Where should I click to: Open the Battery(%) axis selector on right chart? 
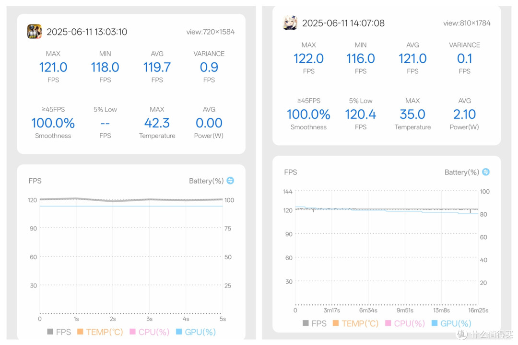pos(461,172)
